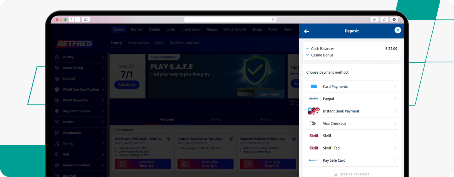Click the blue card icon
The height and width of the screenshot is (177, 454).
point(314,86)
